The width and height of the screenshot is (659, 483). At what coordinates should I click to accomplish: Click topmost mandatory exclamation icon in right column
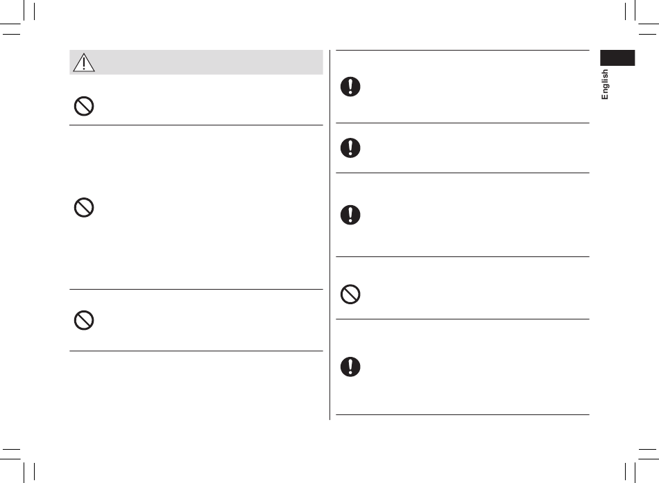pos(350,87)
